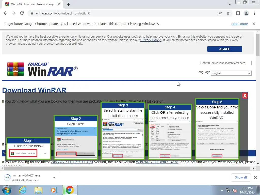
Task: Open the tab search chevron
Action: [230, 4]
